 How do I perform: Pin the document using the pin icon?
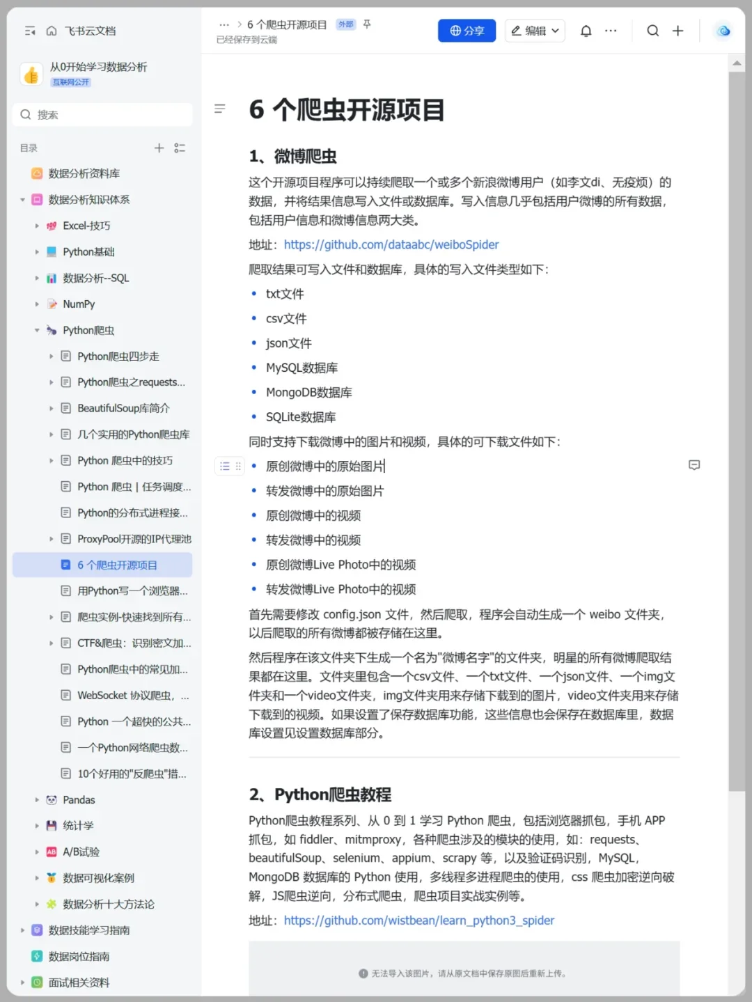[x=367, y=24]
